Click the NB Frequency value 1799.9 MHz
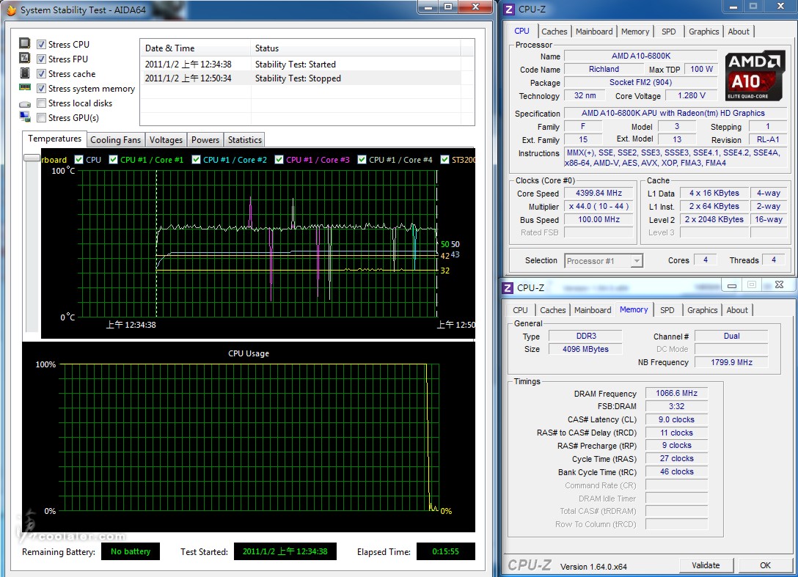This screenshot has height=577, width=798. 731,362
